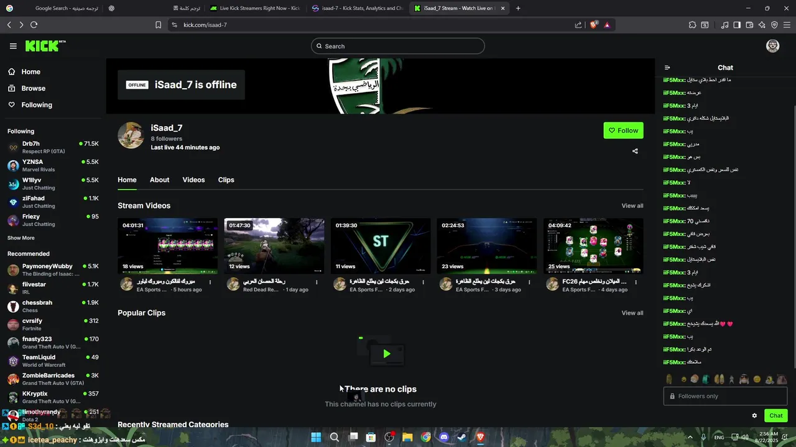Open the Kick hamburger menu
Image resolution: width=796 pixels, height=447 pixels.
pos(13,46)
